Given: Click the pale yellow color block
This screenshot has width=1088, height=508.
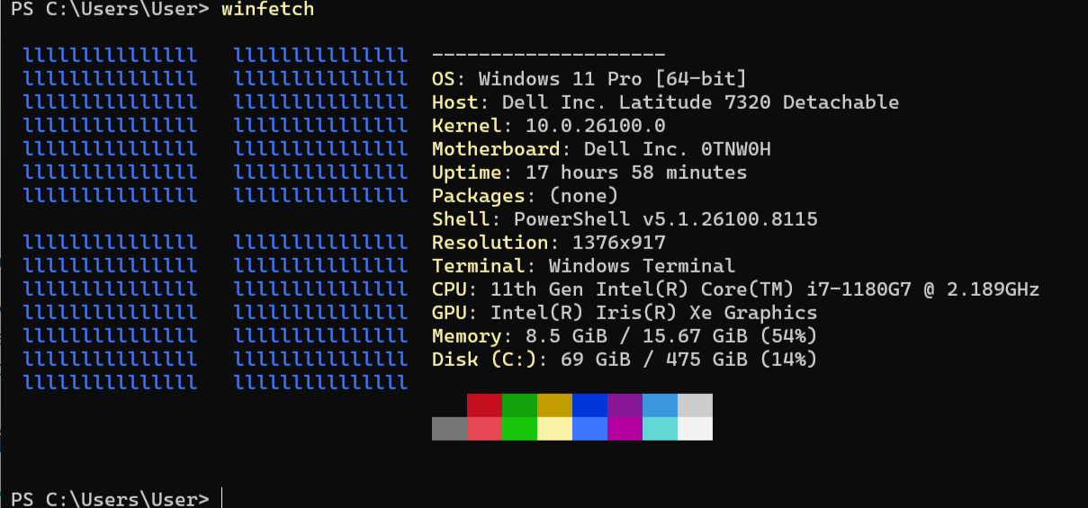Looking at the screenshot, I should click(x=554, y=429).
